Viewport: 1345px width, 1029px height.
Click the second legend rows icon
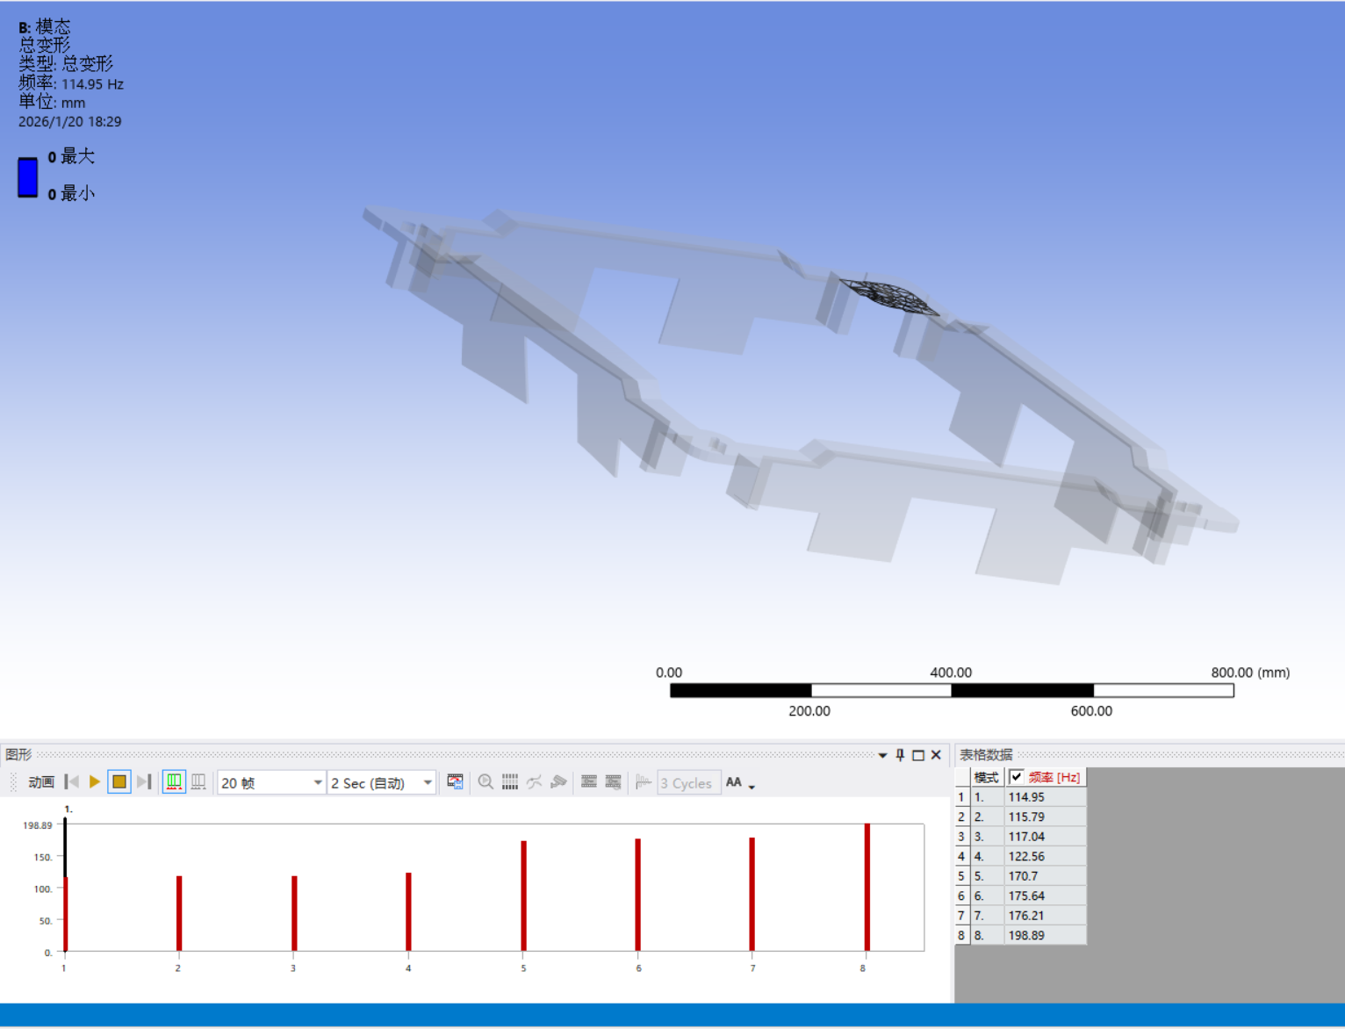pos(614,781)
